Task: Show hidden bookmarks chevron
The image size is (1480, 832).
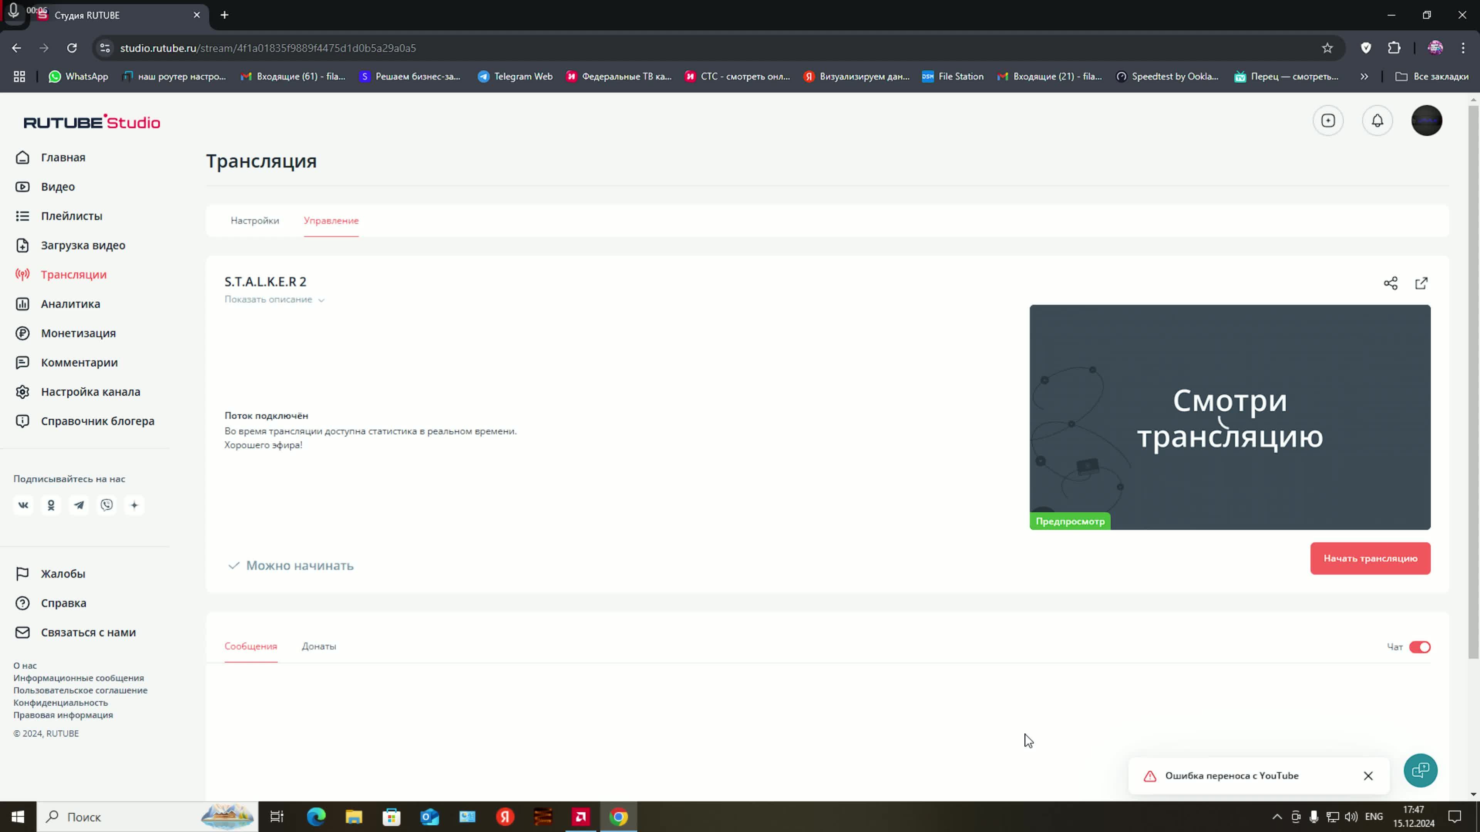Action: pyautogui.click(x=1364, y=76)
